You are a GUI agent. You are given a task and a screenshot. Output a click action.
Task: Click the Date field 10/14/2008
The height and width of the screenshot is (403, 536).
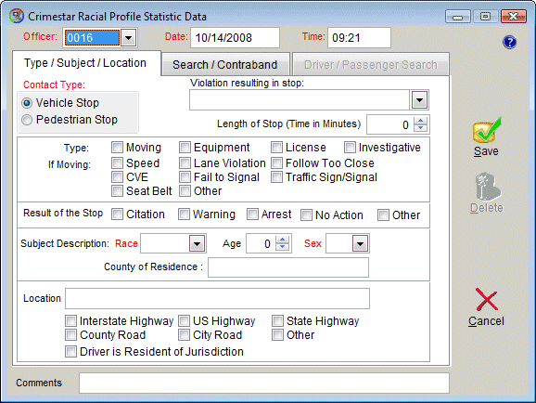pos(235,38)
